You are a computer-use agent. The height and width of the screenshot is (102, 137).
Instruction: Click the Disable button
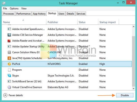(x=125, y=95)
